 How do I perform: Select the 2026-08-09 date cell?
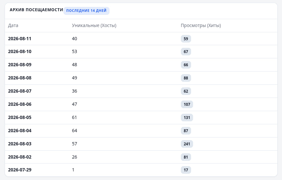tap(20, 65)
